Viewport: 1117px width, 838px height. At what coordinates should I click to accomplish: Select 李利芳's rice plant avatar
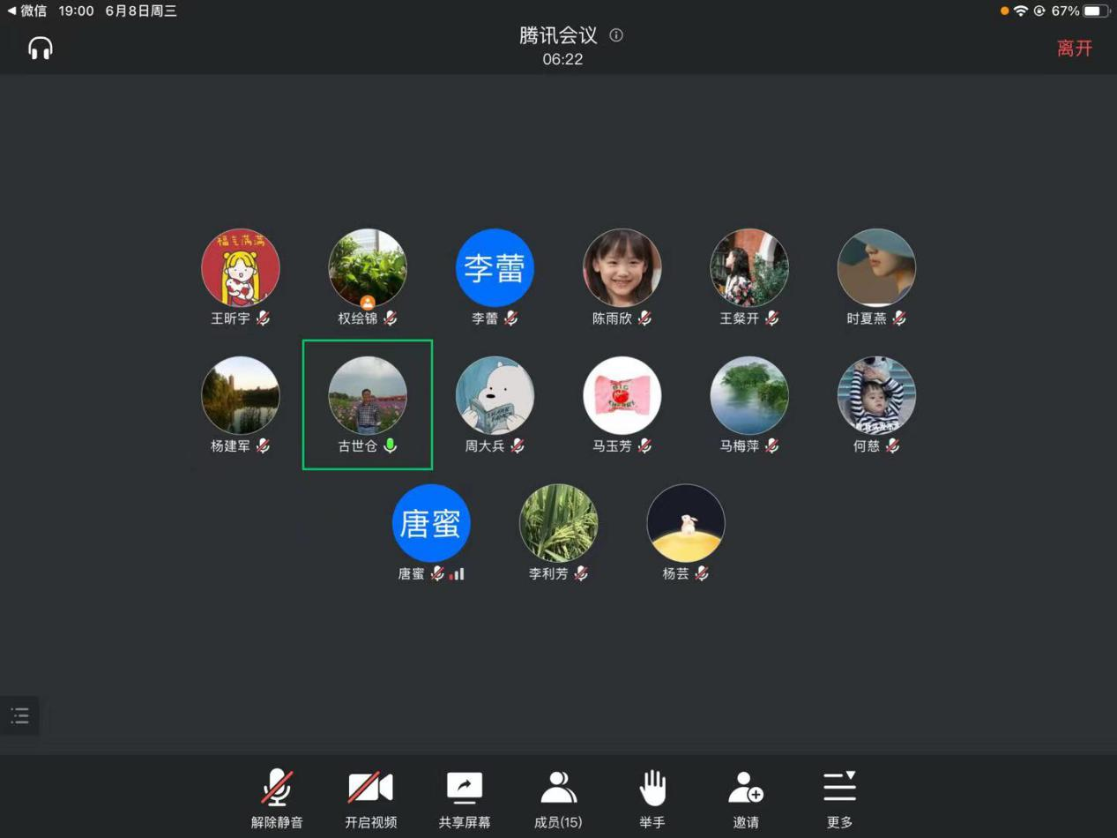tap(558, 523)
